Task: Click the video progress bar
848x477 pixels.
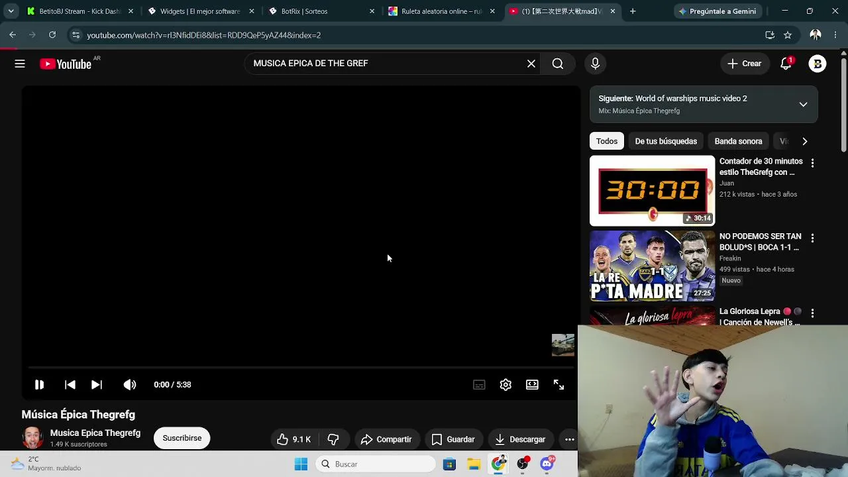Action: coord(301,367)
